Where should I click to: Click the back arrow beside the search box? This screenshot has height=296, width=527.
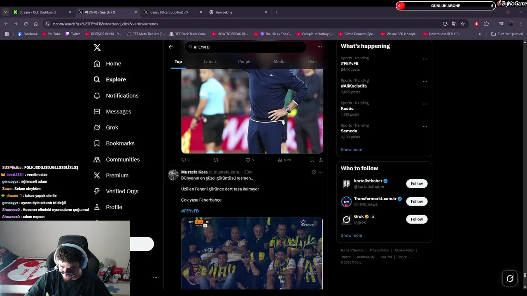[171, 47]
